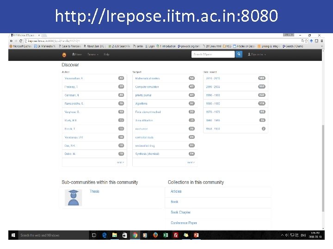
Task: Open the Chrome hamburger menu
Action: click(322, 41)
